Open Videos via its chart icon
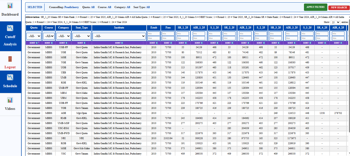 pos(10,100)
